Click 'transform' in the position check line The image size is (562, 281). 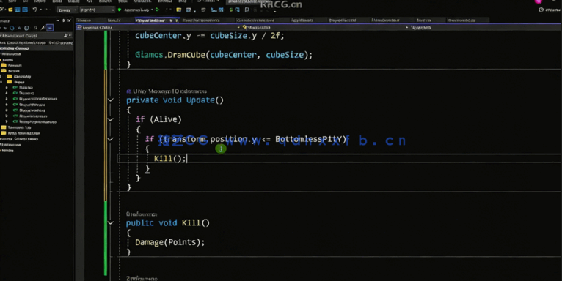coord(185,139)
